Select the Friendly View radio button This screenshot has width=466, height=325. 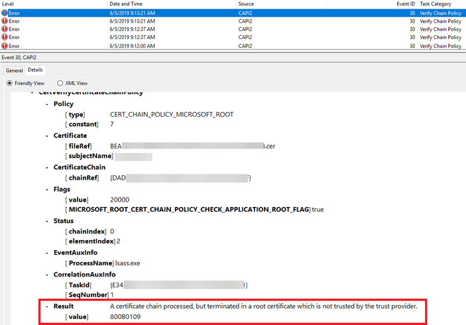(9, 84)
